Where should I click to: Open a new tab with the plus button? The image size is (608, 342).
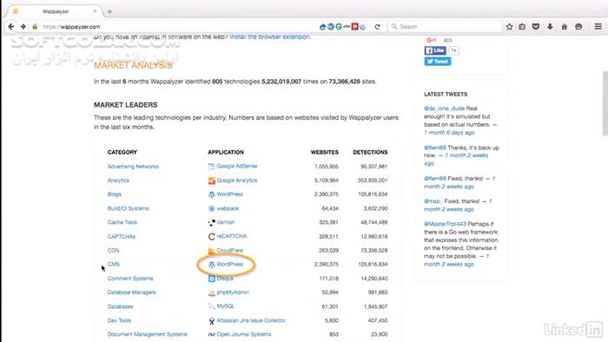[109, 11]
